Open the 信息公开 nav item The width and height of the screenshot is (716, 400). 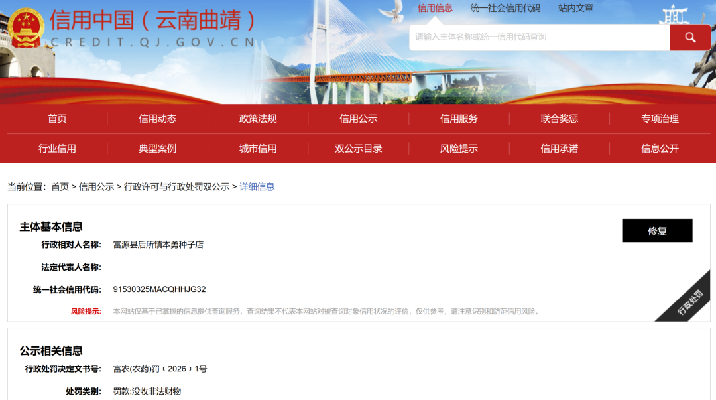click(660, 149)
